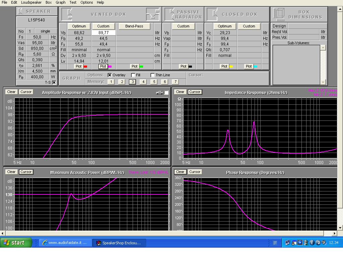This screenshot has width=343, height=257.
Task: Click the Speaker panel loudspeaker icon
Action: [x=20, y=11]
